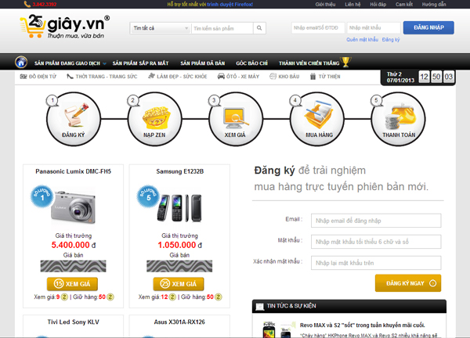This screenshot has height=338, width=470.
Task: Click the hidden price bar under Panasonic Lumix
Action: (73, 266)
